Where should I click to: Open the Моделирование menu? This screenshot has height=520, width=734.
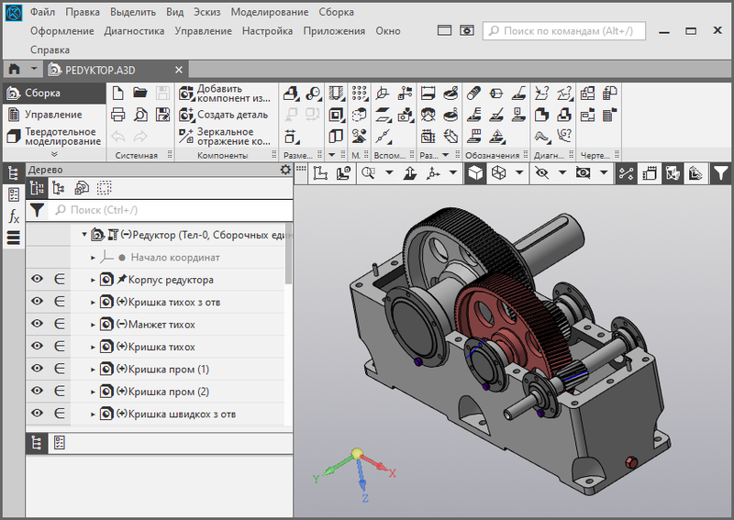coord(269,12)
